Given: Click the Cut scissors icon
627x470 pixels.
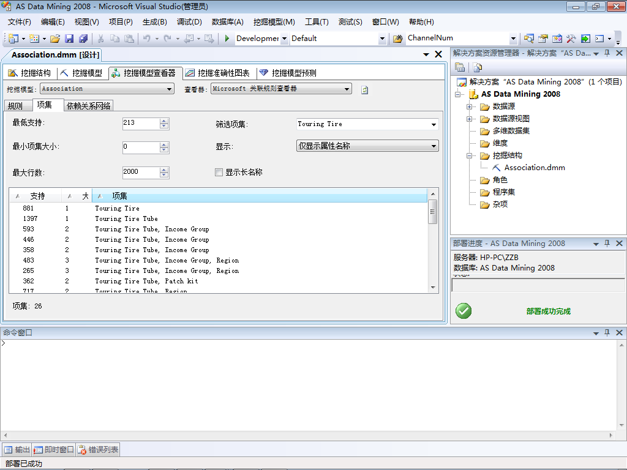Looking at the screenshot, I should (x=101, y=39).
